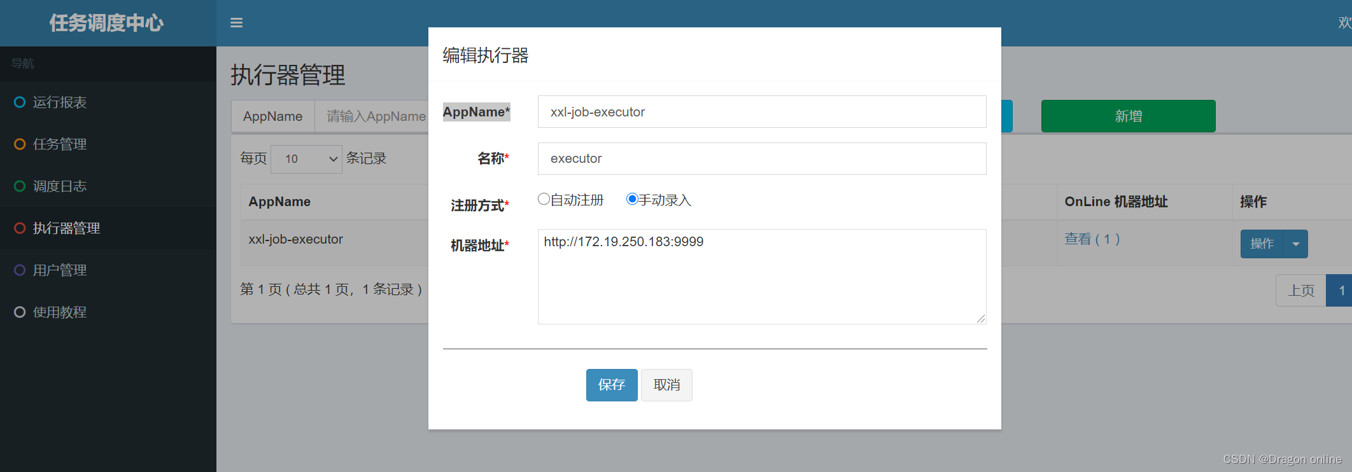Viewport: 1352px width, 472px height.
Task: Open the per-page records dropdown showing 10
Action: coord(306,159)
